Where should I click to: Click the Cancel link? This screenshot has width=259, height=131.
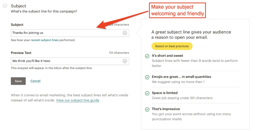click(35, 81)
